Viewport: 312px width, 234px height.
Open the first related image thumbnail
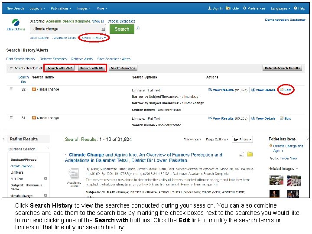tap(276, 180)
